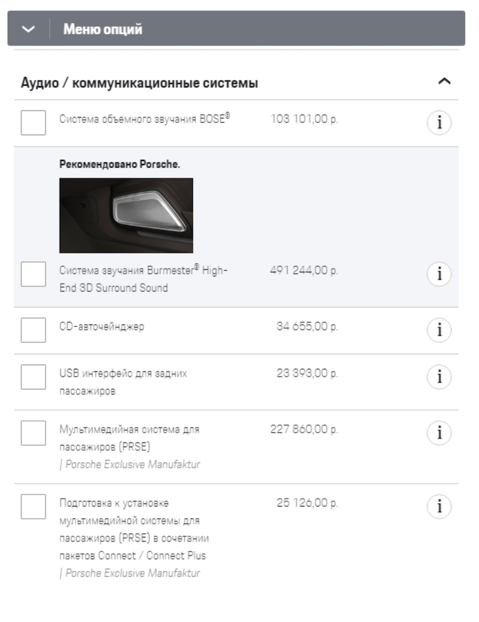
Task: View info about CD-авточейнджер option
Action: [x=439, y=329]
